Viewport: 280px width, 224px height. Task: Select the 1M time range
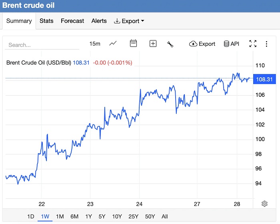[x=60, y=216]
